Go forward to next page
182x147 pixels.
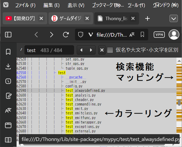51,35
